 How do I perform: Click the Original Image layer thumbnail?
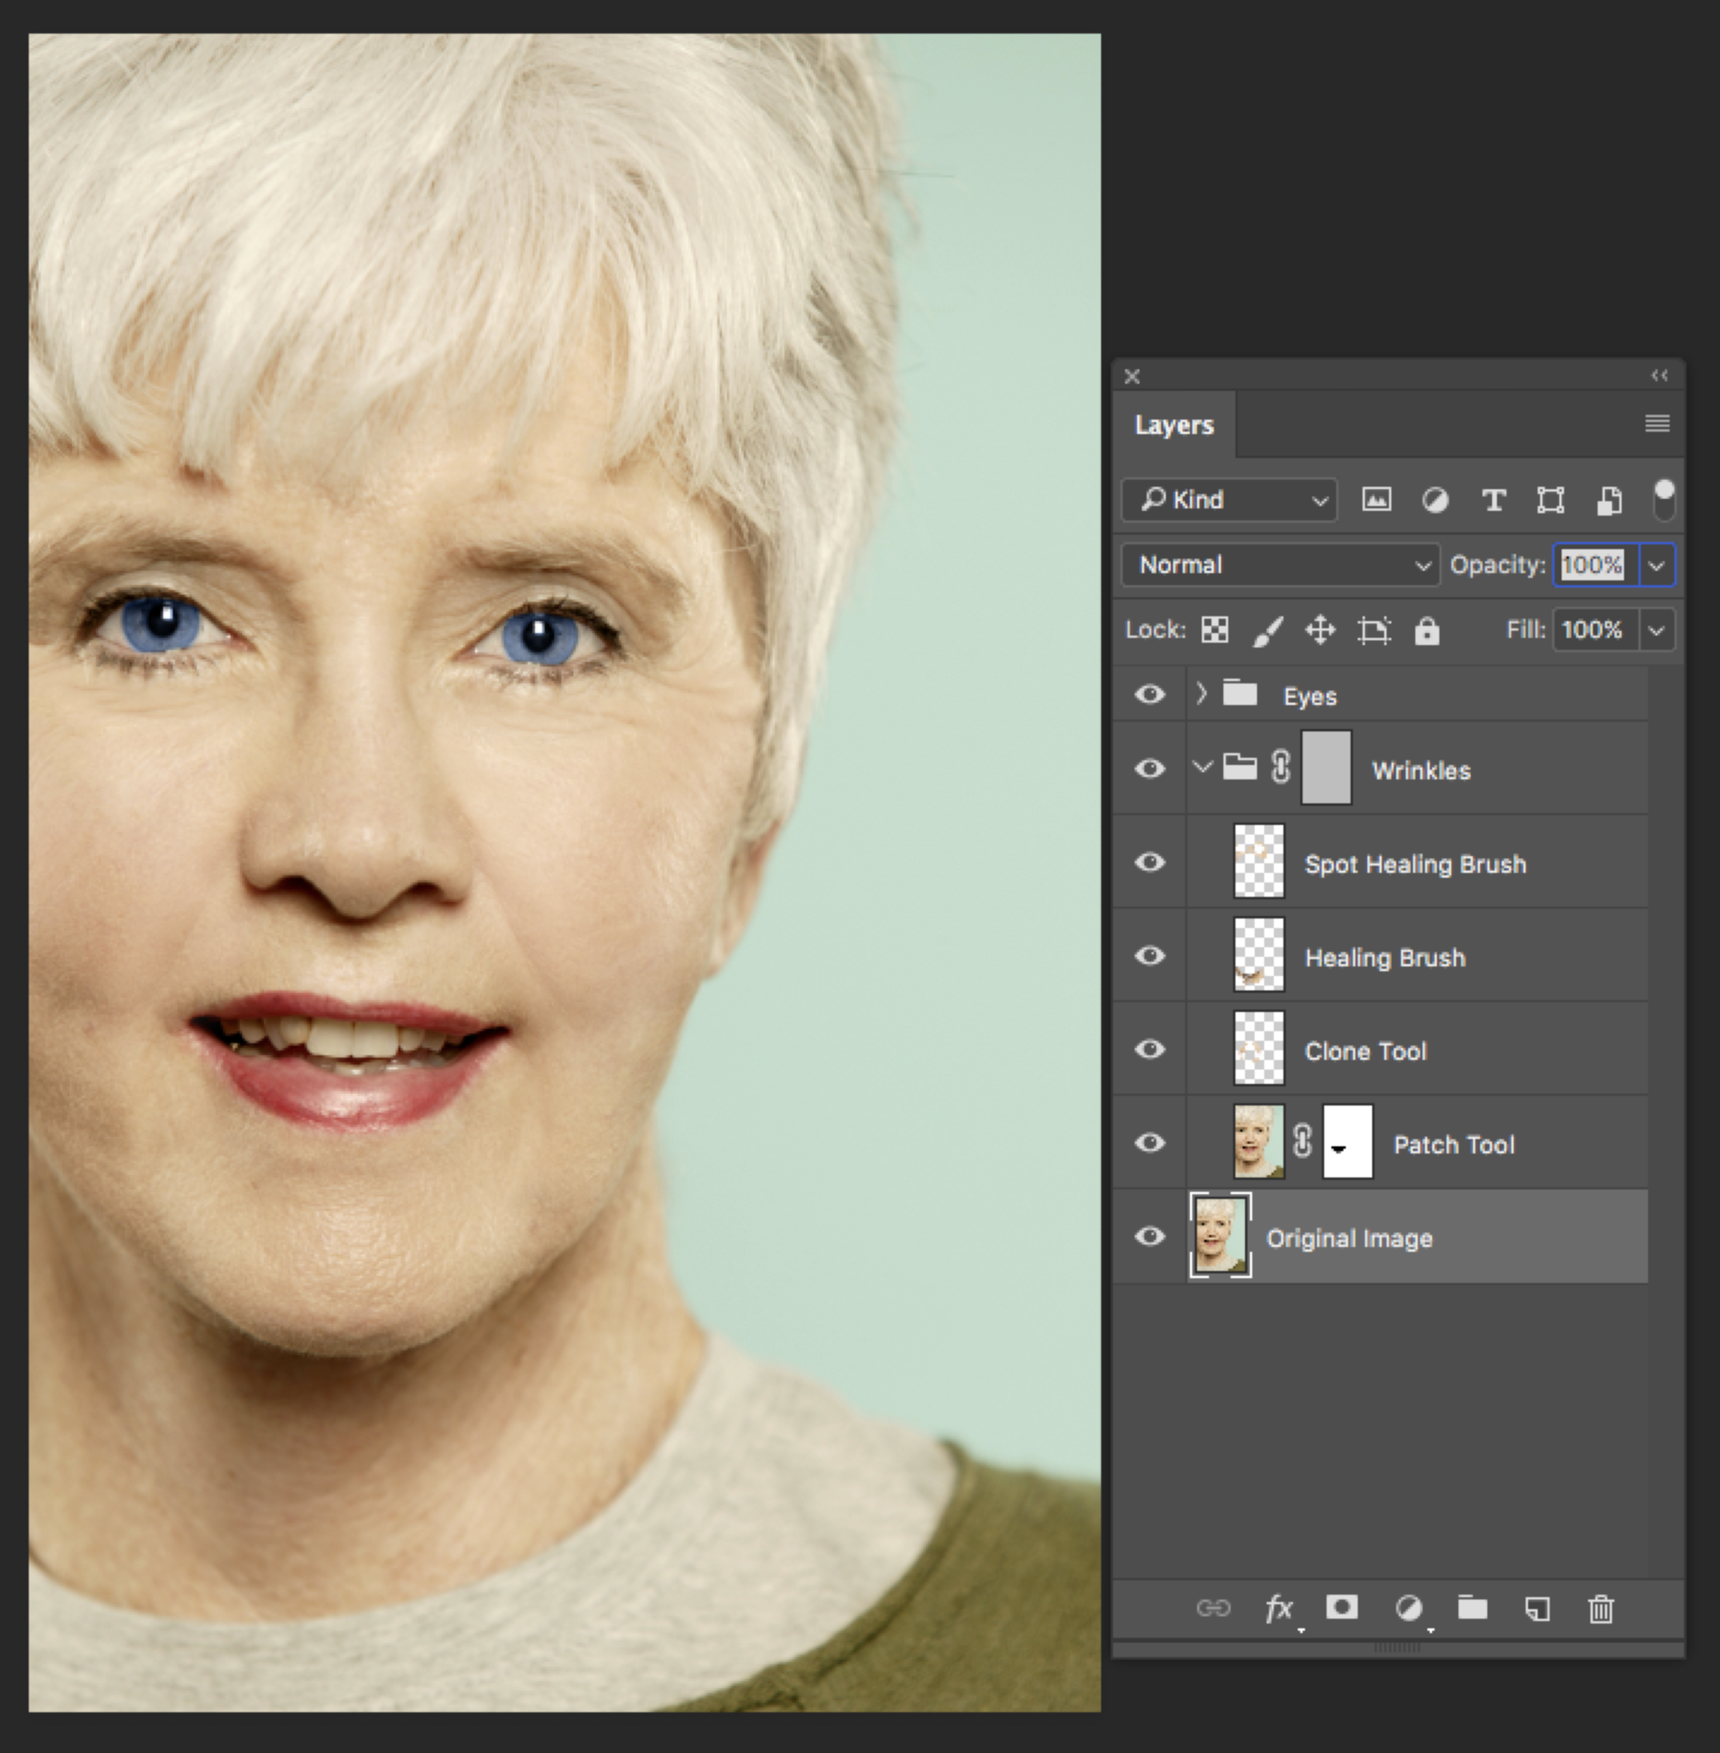click(x=1220, y=1234)
